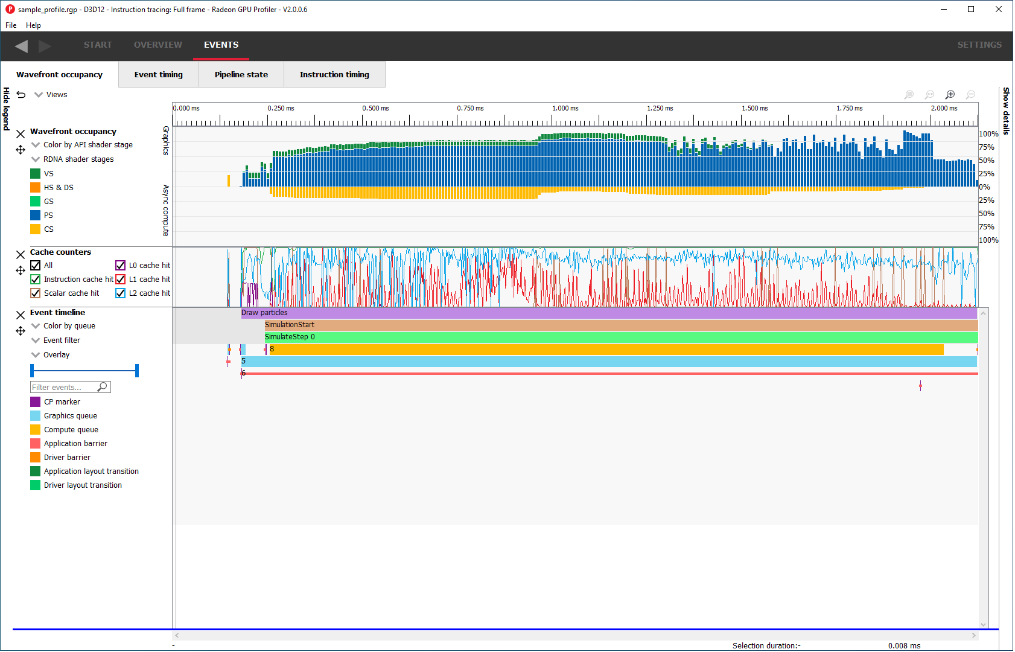This screenshot has width=1015, height=652.
Task: Disable the Scalar cache hit counter
Action: coord(36,293)
